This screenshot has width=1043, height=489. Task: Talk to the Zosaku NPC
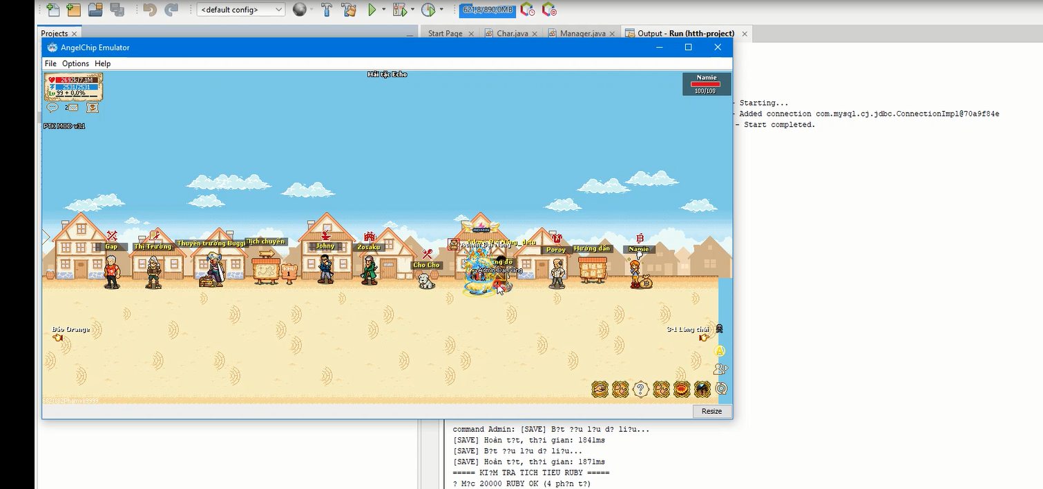click(x=369, y=269)
